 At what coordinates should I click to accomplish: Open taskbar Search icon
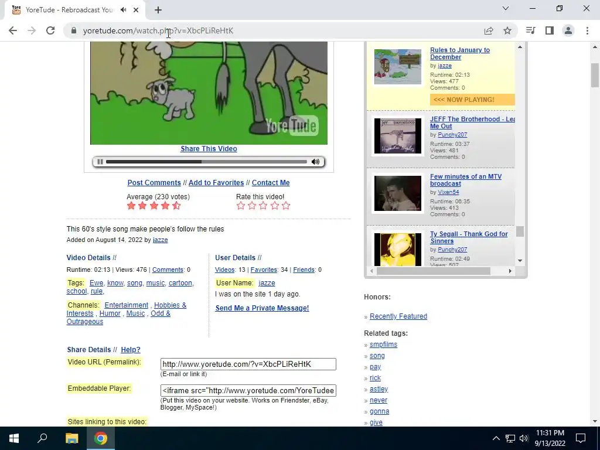click(42, 438)
